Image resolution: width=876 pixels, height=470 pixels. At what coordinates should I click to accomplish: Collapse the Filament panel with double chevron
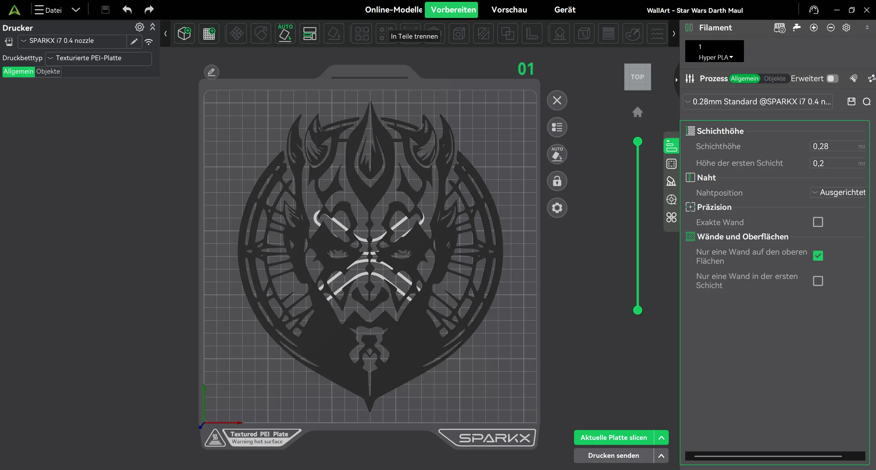(x=867, y=28)
